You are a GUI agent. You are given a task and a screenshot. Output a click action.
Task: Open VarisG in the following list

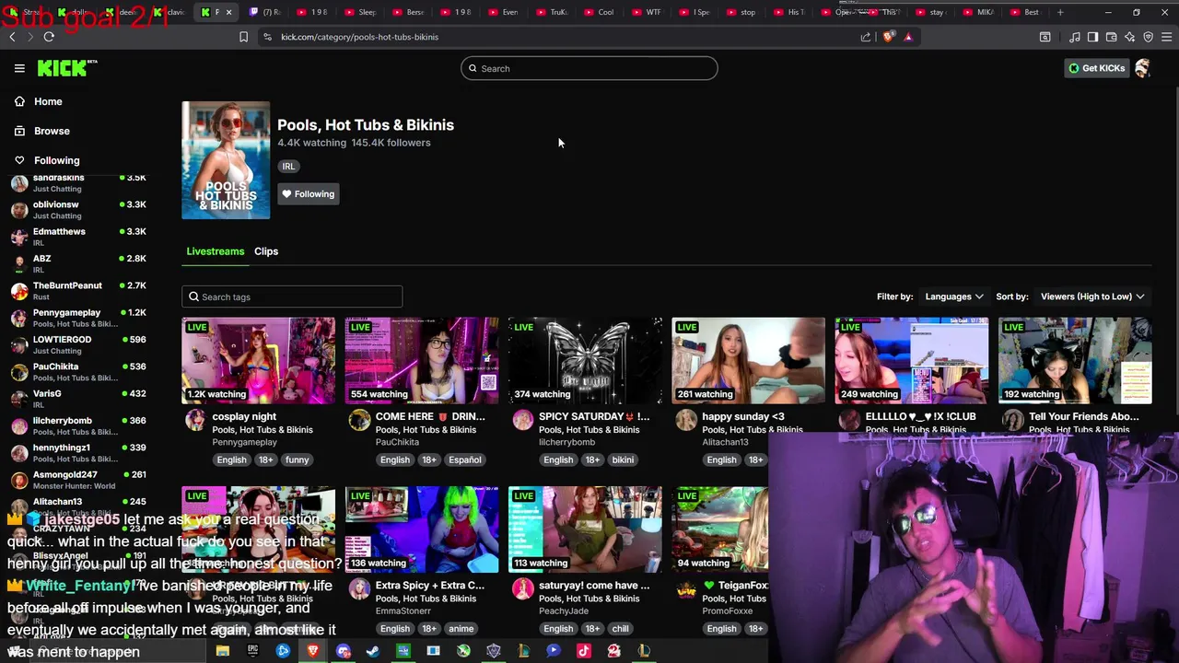[78, 398]
